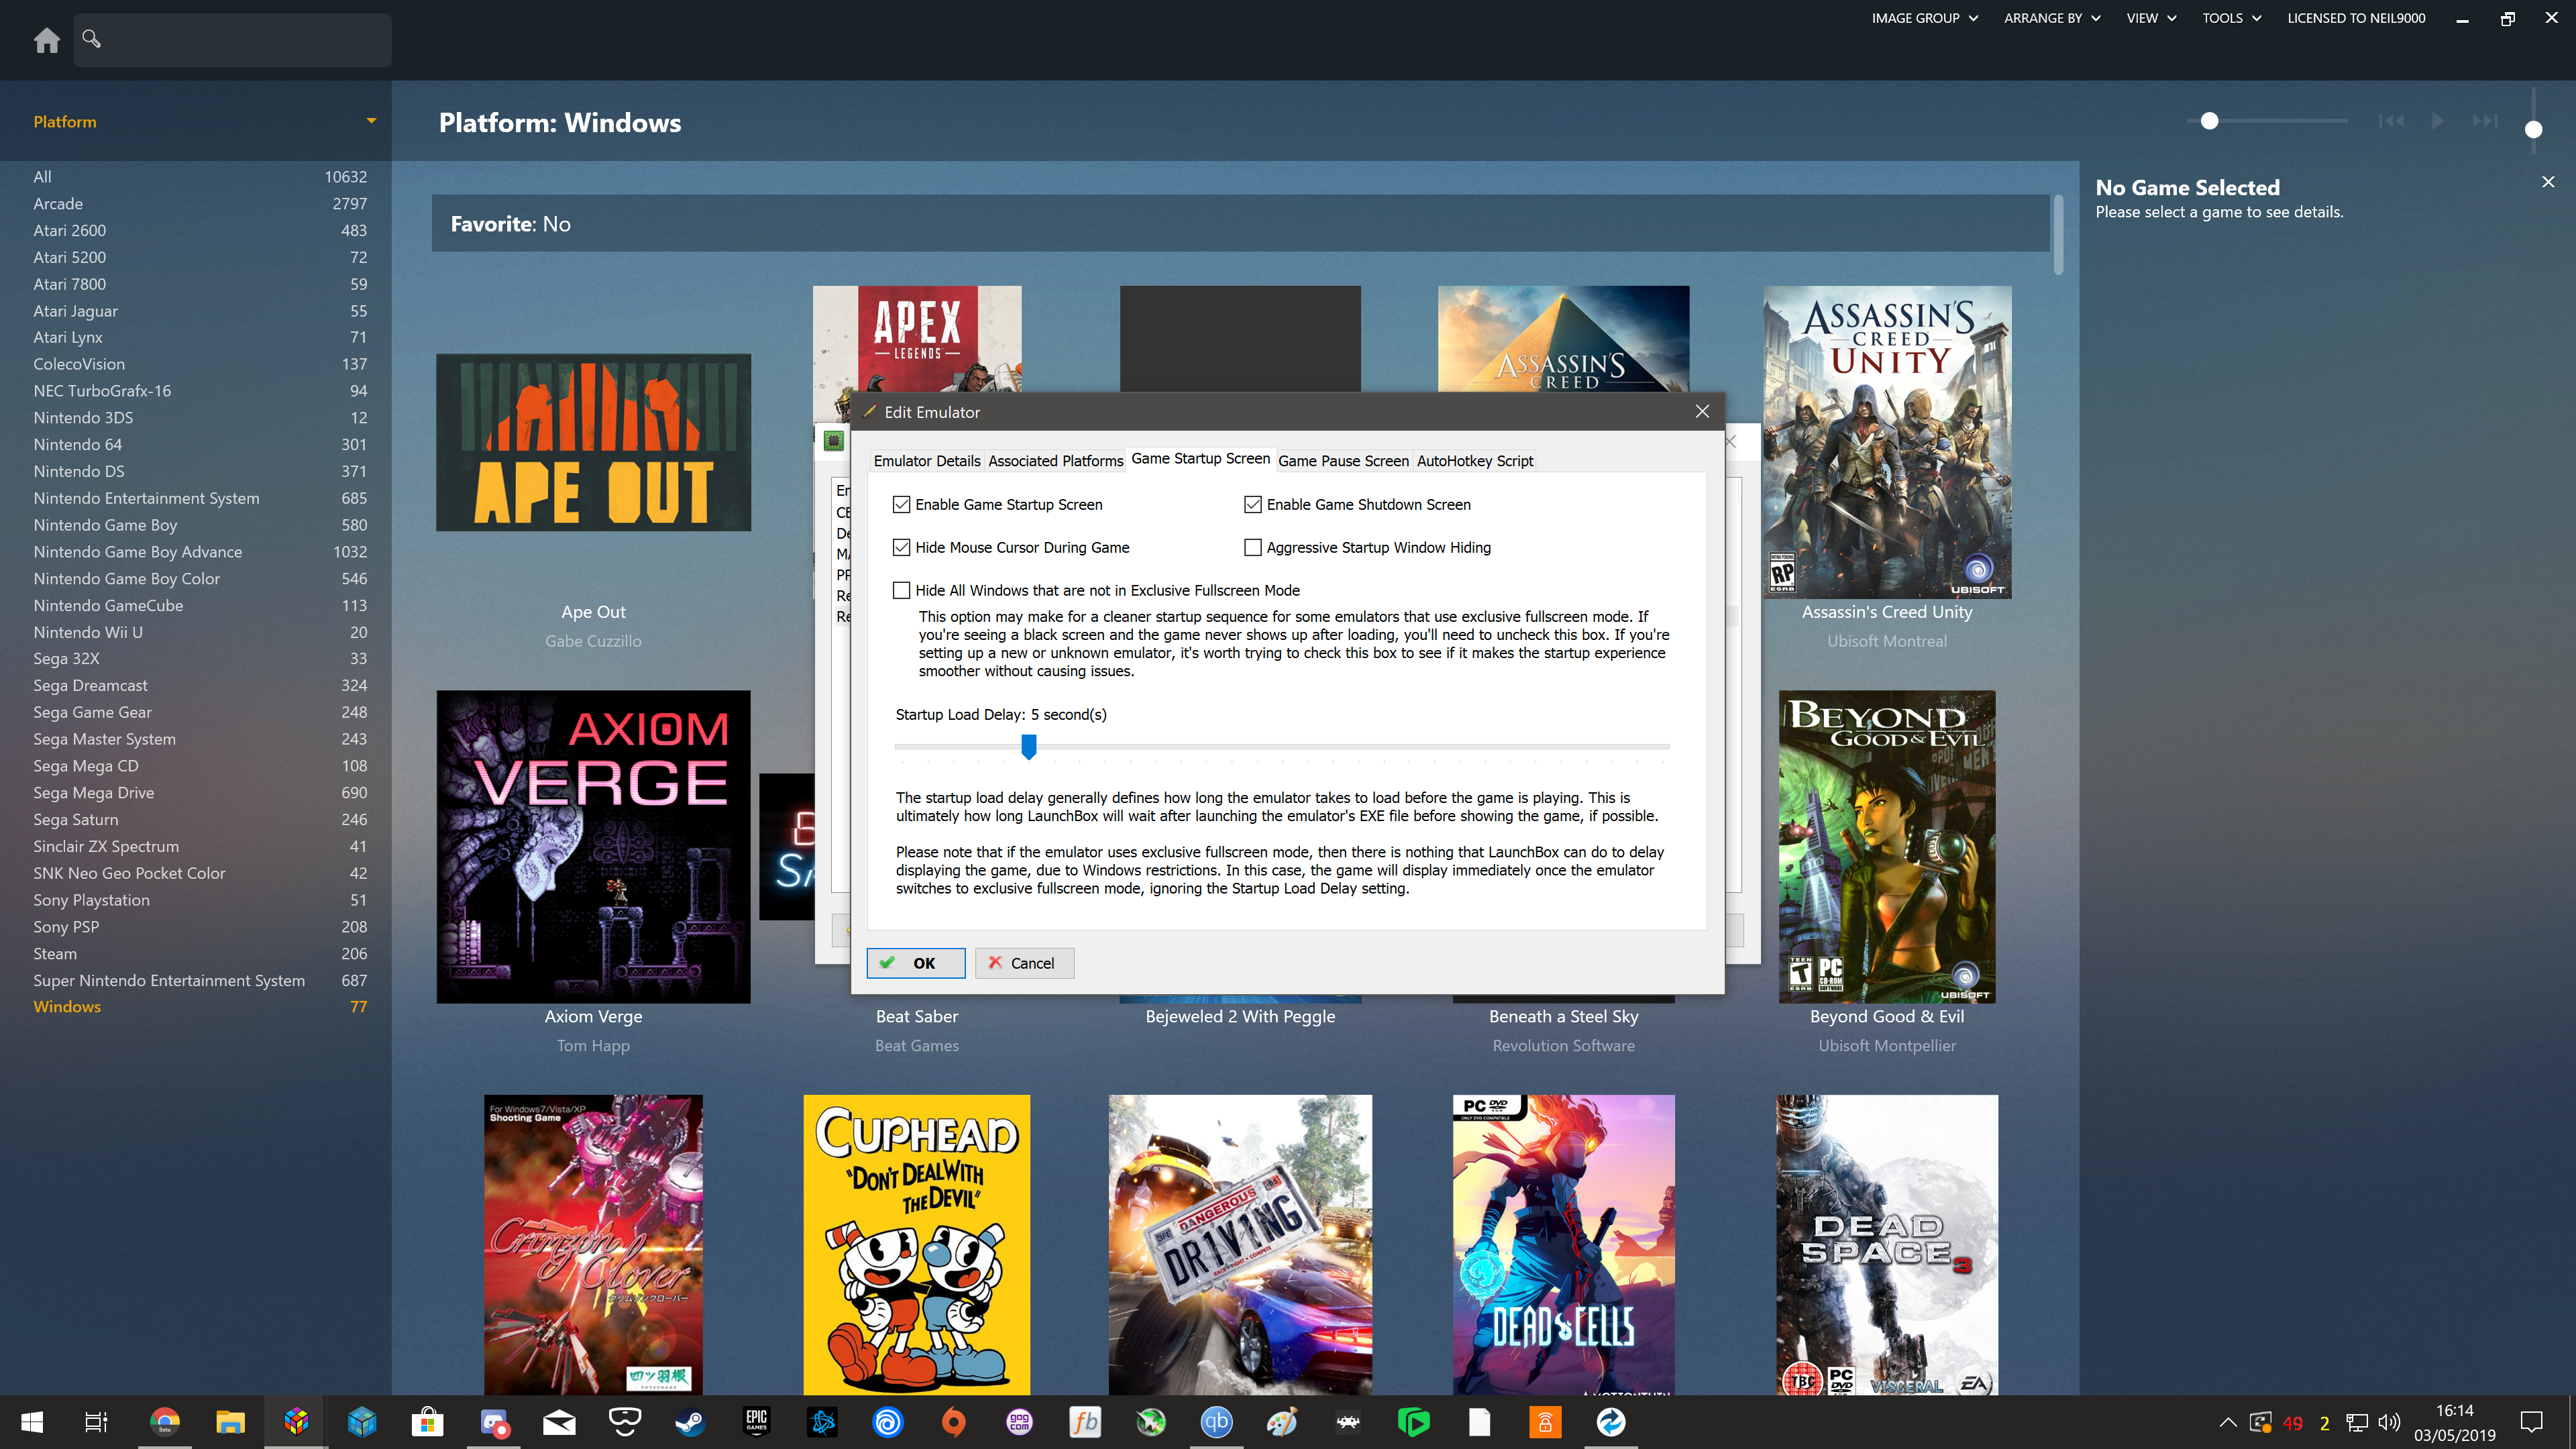Check Hide All Windows not in Fullscreen
This screenshot has width=2576, height=1449.
click(901, 591)
